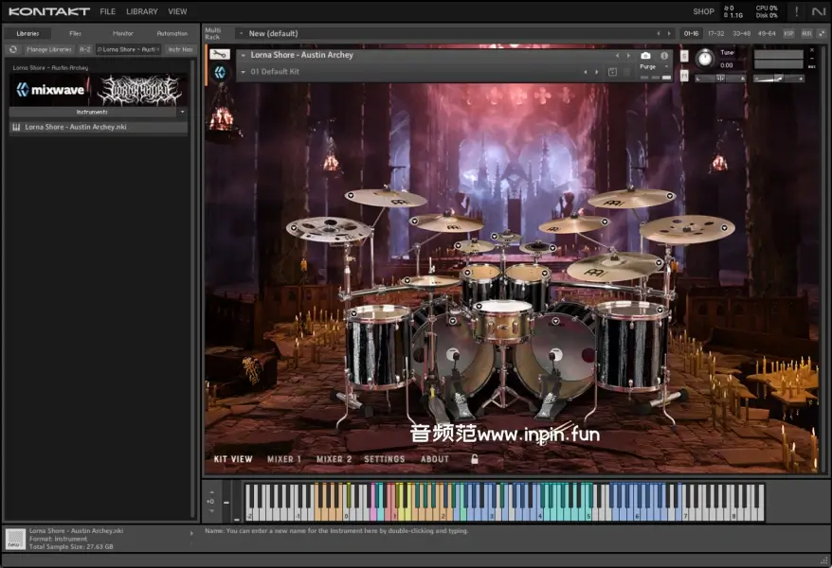Click the camera snapshot icon
This screenshot has height=568, width=832.
[645, 56]
